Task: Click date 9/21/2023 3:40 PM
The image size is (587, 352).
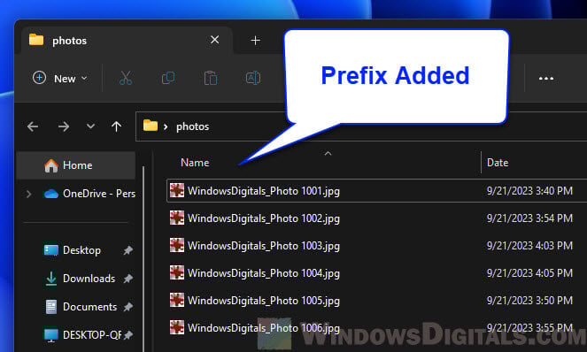Action: click(529, 191)
